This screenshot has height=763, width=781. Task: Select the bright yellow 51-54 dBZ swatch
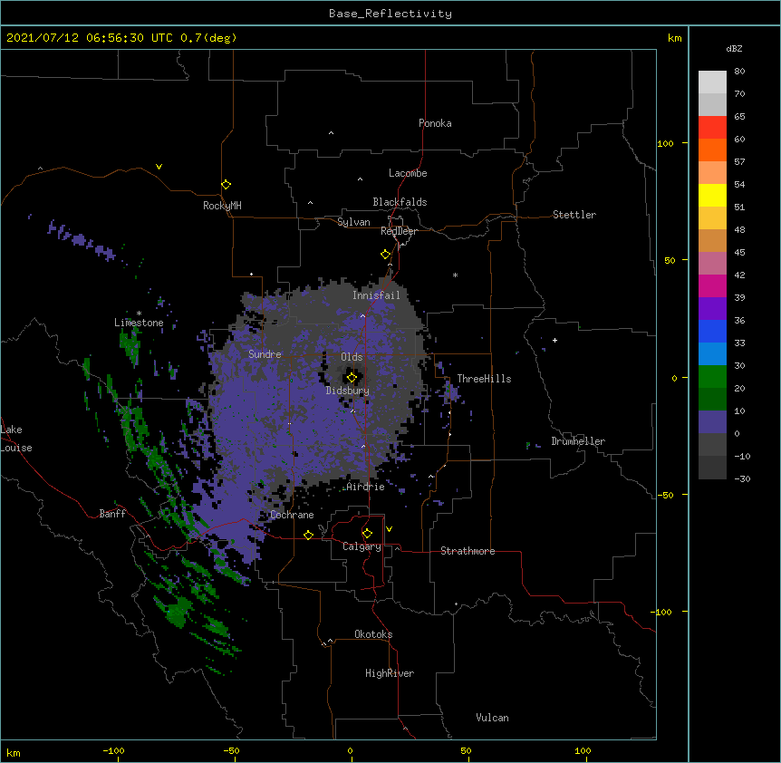tap(712, 195)
